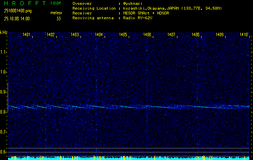Click the 1.0.0f version label
This screenshot has width=253, height=160.
tap(56, 3)
